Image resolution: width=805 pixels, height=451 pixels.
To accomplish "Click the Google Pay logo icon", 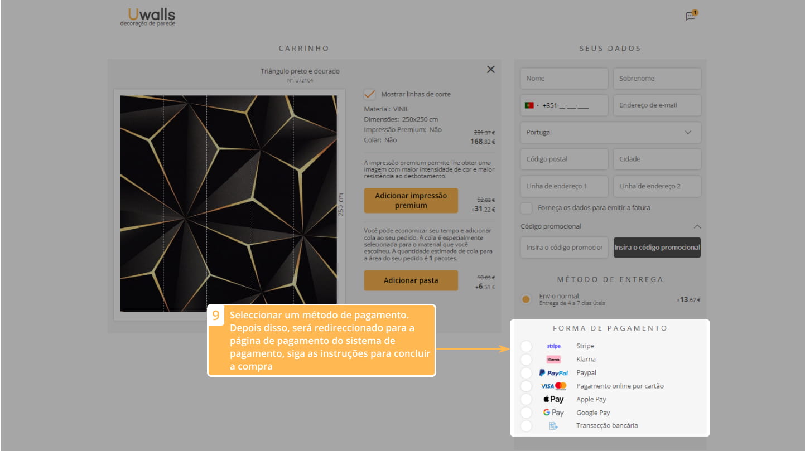I will point(553,413).
